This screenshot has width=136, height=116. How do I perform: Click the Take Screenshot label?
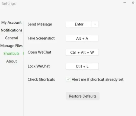(x=41, y=38)
